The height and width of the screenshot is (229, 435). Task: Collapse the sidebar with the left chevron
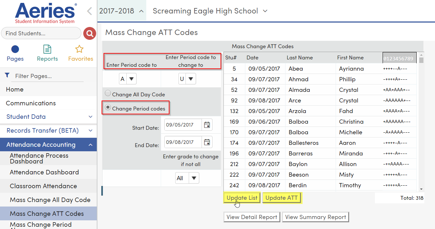pos(89,11)
